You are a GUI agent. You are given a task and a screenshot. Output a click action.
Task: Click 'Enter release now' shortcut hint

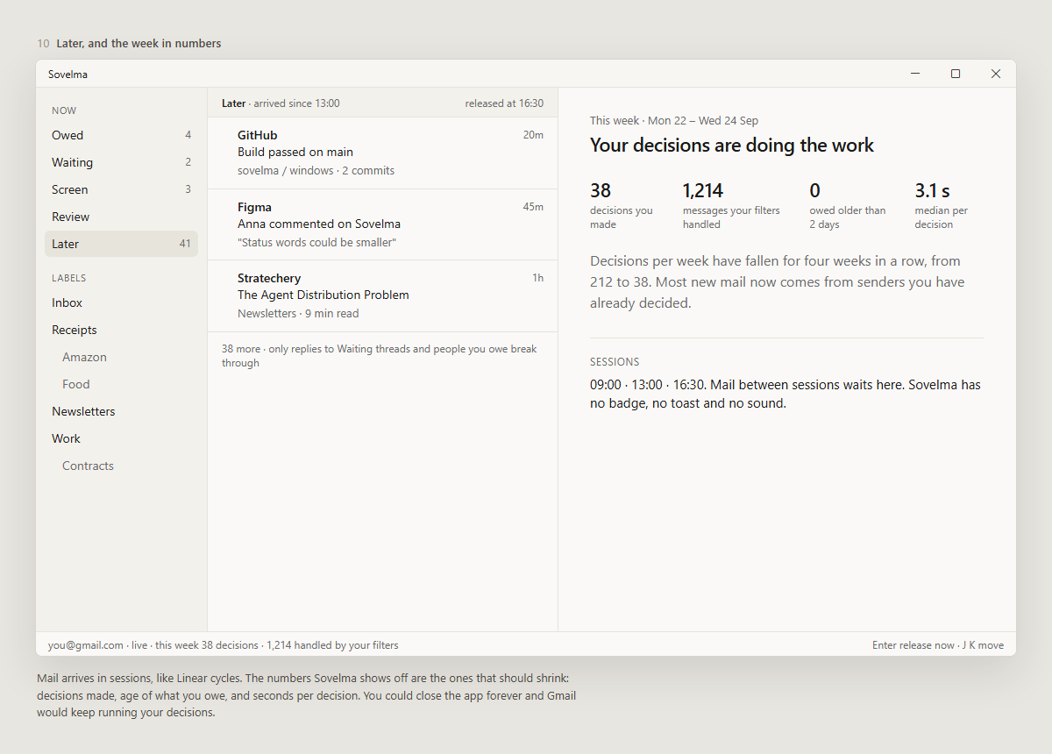(x=913, y=645)
